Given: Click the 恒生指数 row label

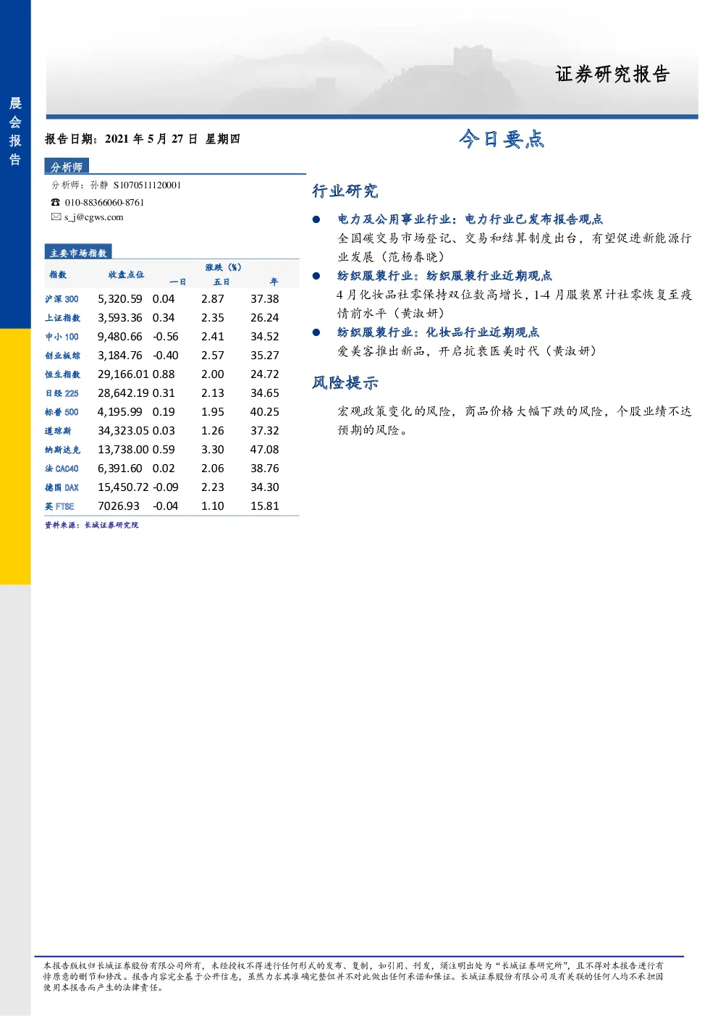Looking at the screenshot, I should click(x=63, y=374).
